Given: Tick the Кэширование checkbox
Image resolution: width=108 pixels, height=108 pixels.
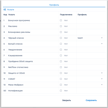Looking at the screenshot, I should (x=61, y=55).
